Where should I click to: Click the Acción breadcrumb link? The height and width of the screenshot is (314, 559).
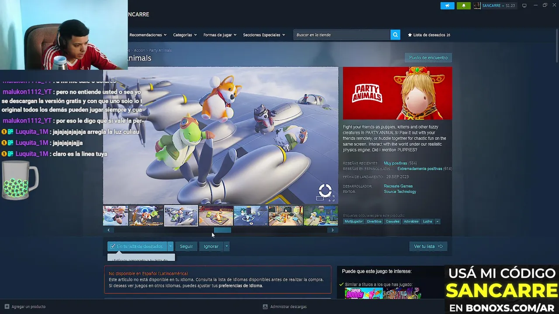click(x=139, y=50)
